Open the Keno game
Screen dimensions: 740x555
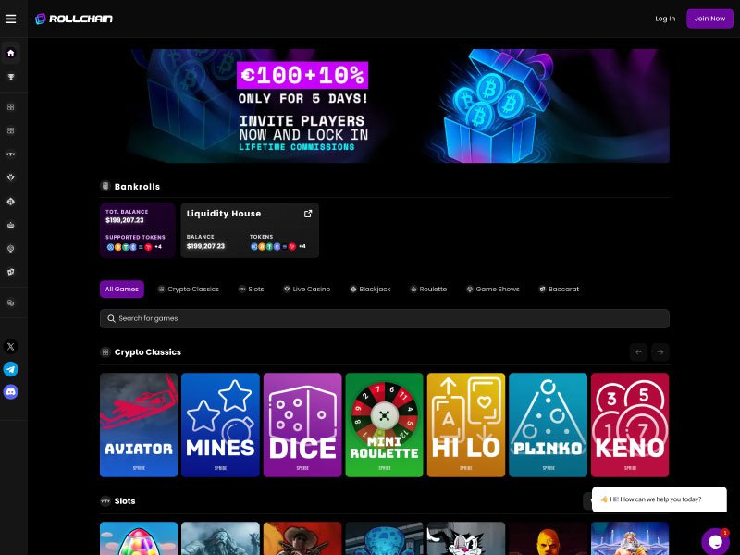click(x=630, y=425)
